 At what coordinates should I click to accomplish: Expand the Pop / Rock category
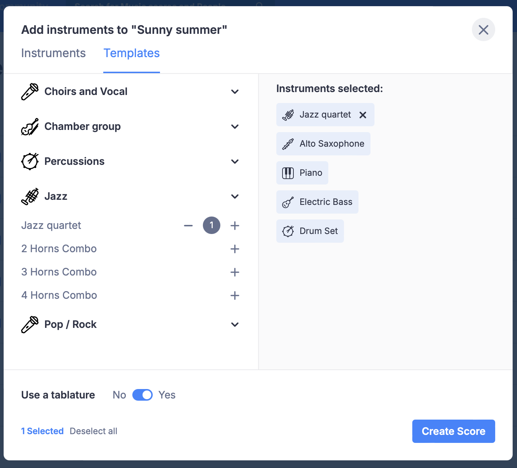tap(235, 324)
